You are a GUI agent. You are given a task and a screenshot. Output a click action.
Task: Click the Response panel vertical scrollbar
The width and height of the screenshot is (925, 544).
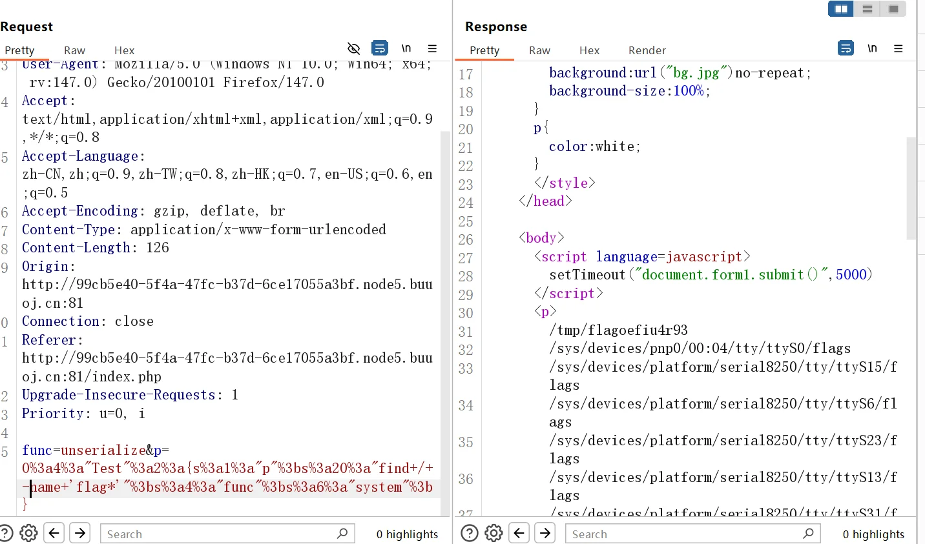[911, 187]
